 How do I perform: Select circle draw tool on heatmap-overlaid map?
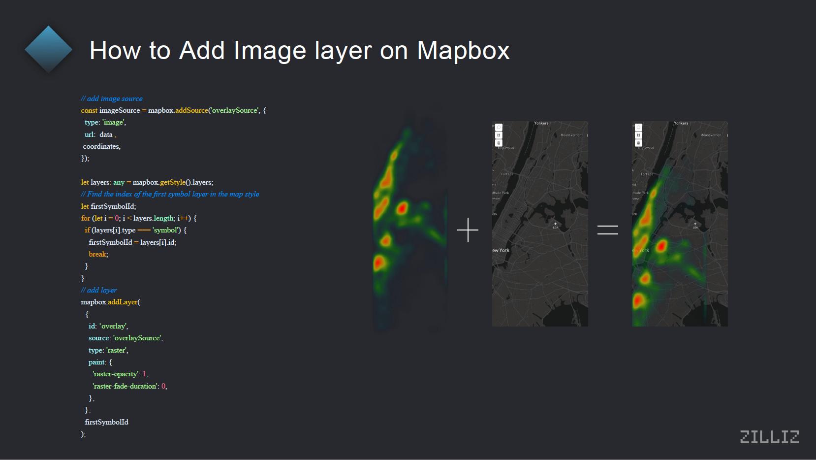pos(638,127)
